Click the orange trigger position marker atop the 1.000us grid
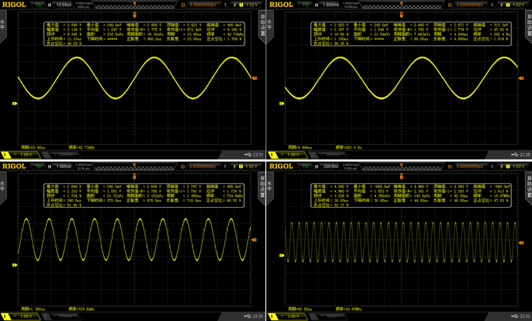The height and width of the screenshot is (321, 532). click(134, 176)
